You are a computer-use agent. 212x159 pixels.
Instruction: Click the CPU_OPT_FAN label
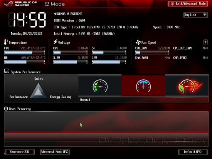(182, 48)
